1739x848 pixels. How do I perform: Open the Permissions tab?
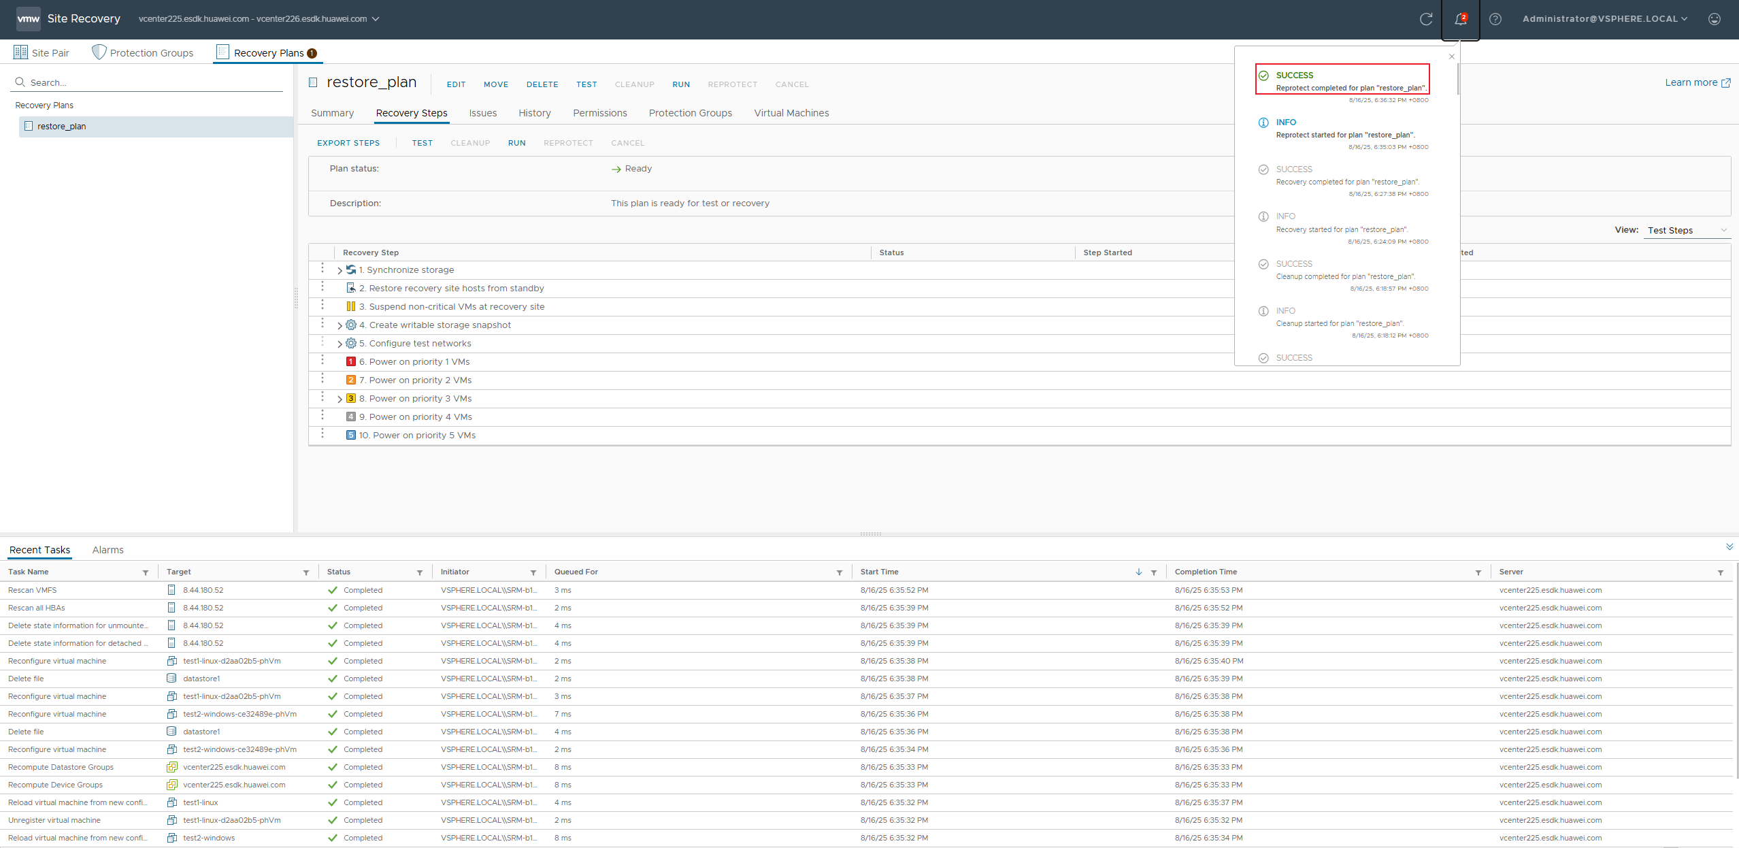pos(600,113)
